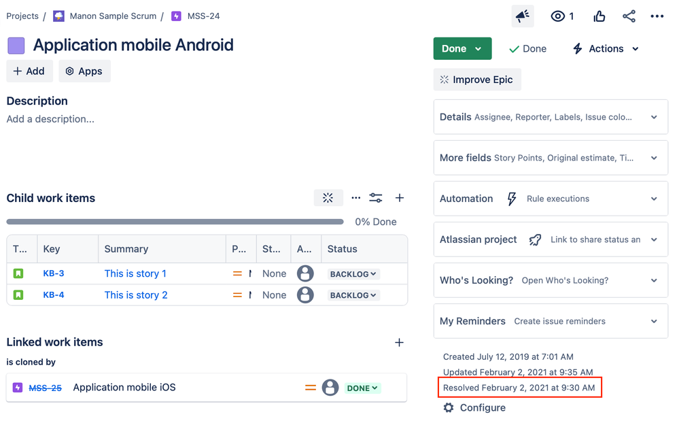Expand the Atlassian project section
The width and height of the screenshot is (679, 423).
[551, 239]
